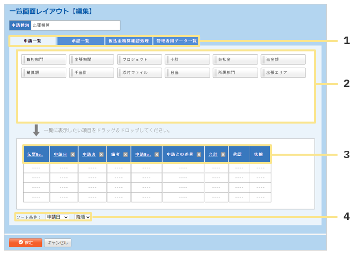Click the キャンセル button
Screen dimensions: 357x257
57,243
